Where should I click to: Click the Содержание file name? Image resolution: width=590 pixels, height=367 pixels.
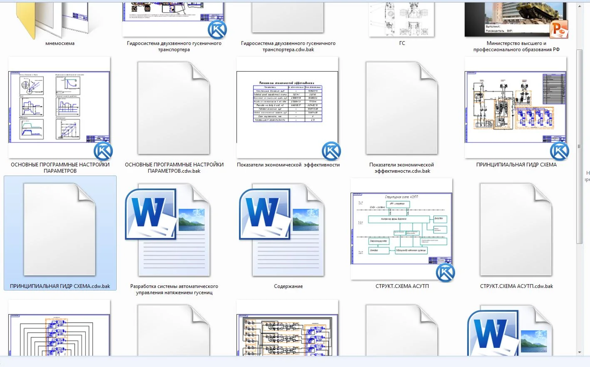[288, 286]
